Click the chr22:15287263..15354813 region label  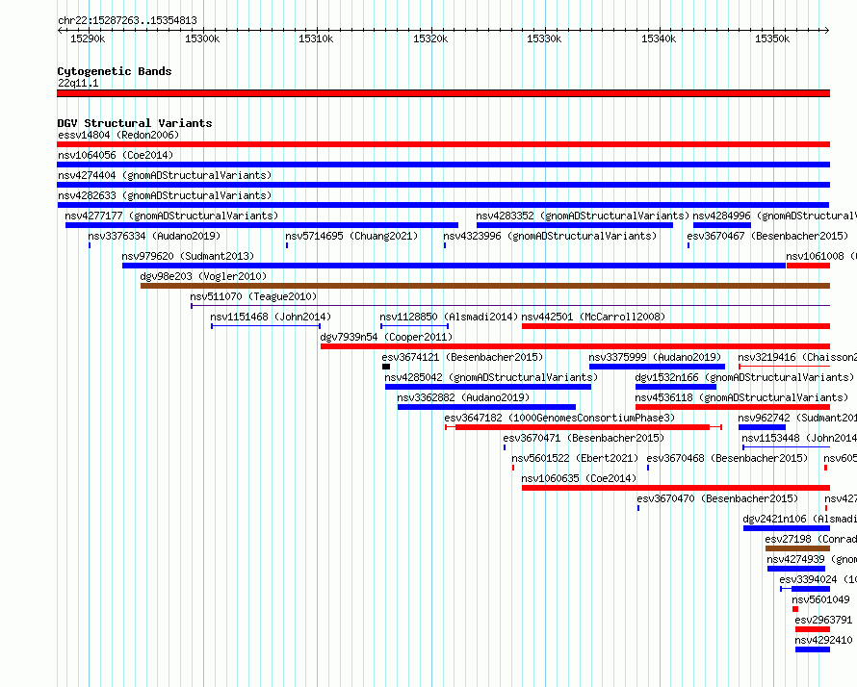pyautogui.click(x=127, y=20)
